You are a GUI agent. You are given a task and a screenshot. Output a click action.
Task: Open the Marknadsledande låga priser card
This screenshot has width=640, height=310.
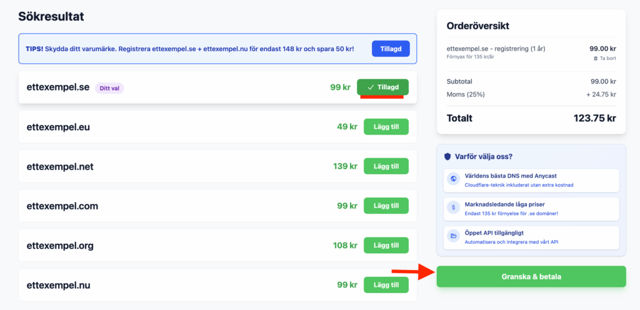point(531,208)
